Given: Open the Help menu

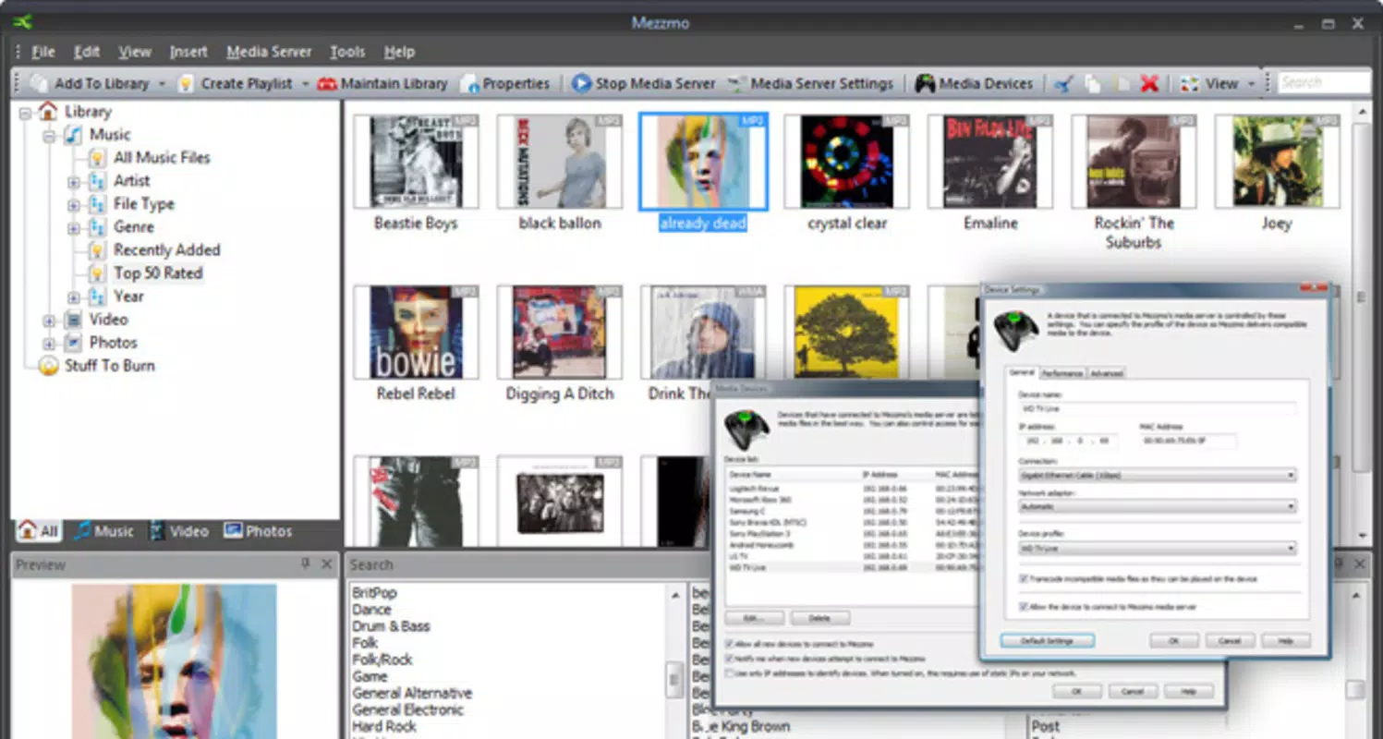Looking at the screenshot, I should [x=399, y=52].
